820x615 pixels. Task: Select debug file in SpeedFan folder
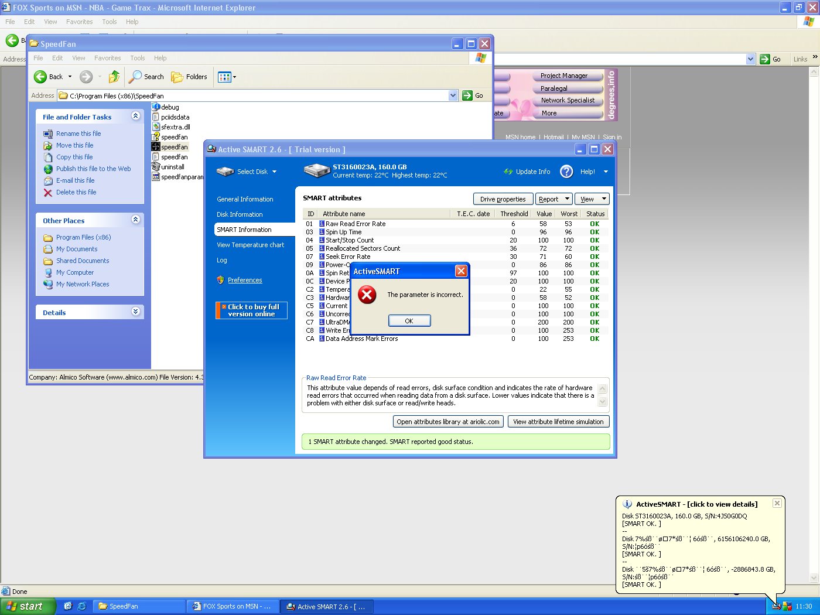point(166,107)
